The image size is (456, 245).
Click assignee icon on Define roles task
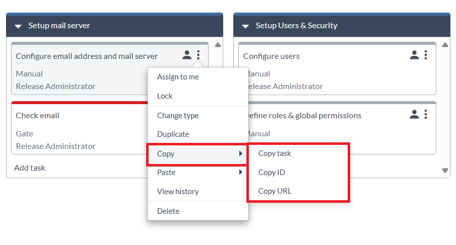pyautogui.click(x=414, y=115)
